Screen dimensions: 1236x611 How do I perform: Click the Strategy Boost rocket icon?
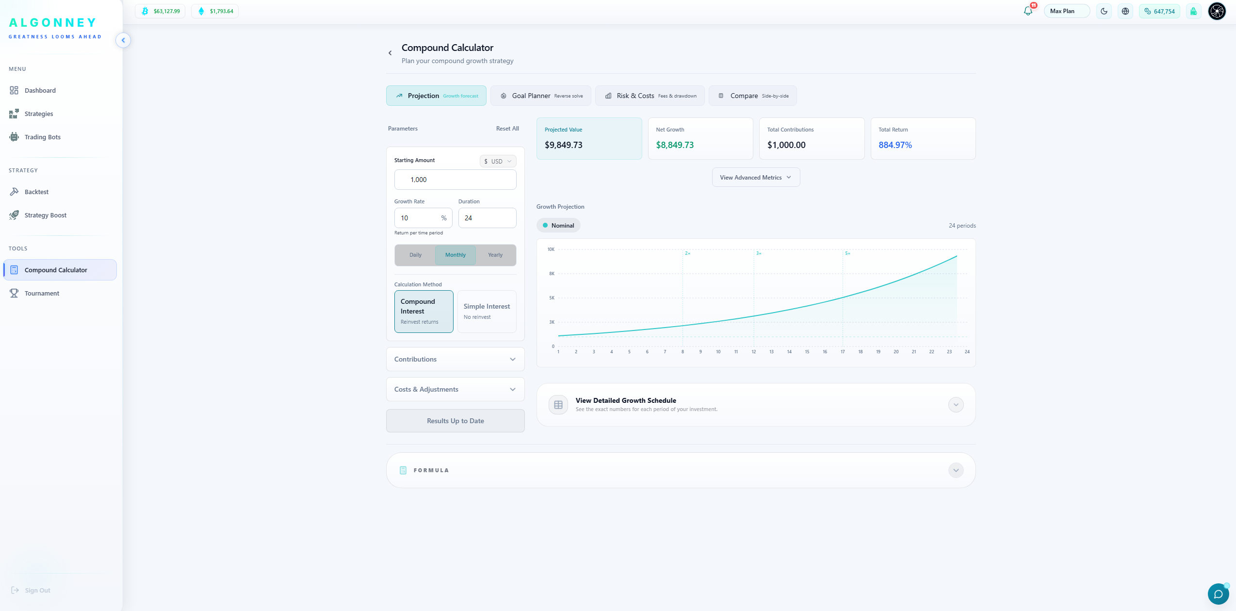tap(14, 215)
